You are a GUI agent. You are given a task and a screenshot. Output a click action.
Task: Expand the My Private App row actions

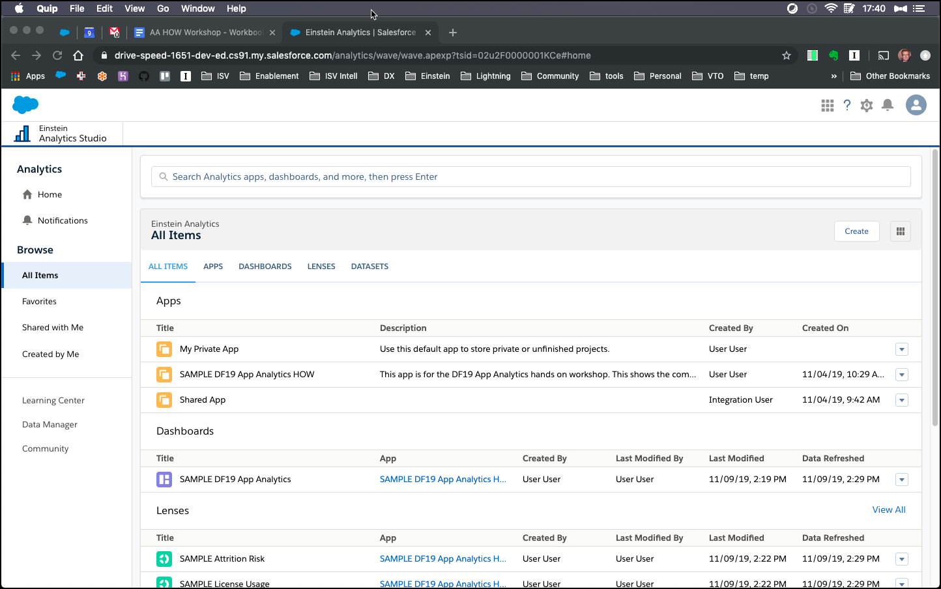pyautogui.click(x=902, y=349)
